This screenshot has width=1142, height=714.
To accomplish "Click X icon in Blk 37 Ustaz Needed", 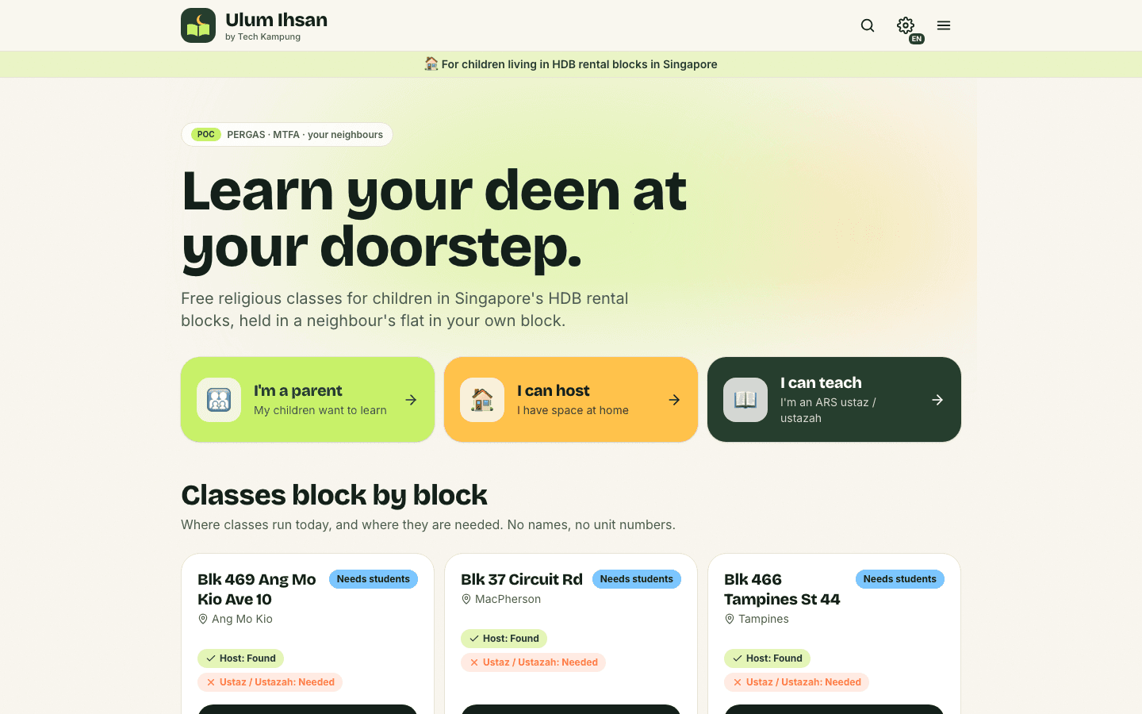I will tap(474, 662).
